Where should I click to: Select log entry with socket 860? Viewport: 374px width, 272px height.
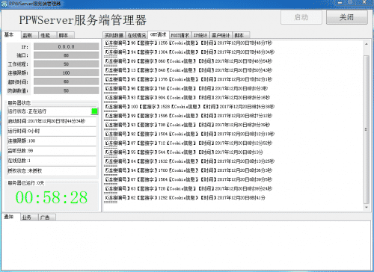click(x=188, y=61)
